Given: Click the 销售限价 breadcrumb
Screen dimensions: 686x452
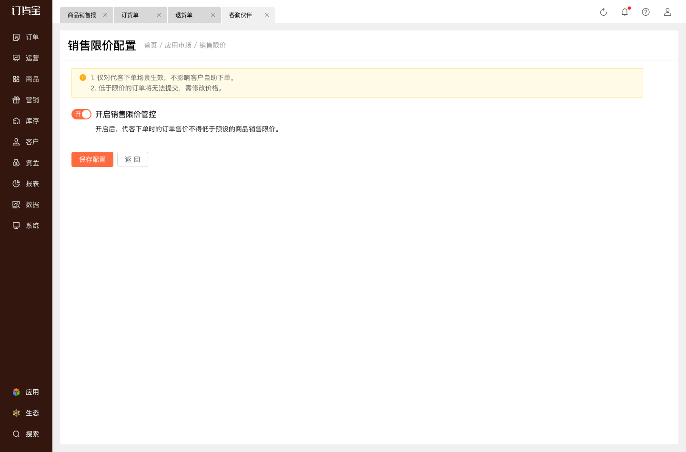Looking at the screenshot, I should (x=212, y=45).
